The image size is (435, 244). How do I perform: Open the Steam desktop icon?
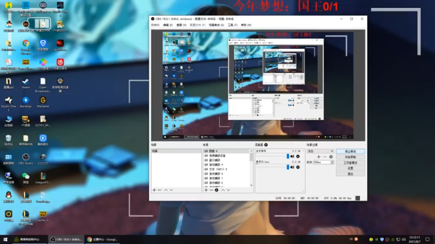[26, 84]
